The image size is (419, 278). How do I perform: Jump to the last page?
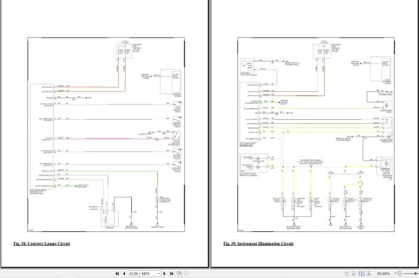tap(172, 273)
